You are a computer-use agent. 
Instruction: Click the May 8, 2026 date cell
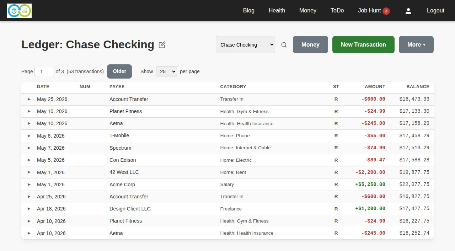coord(51,136)
